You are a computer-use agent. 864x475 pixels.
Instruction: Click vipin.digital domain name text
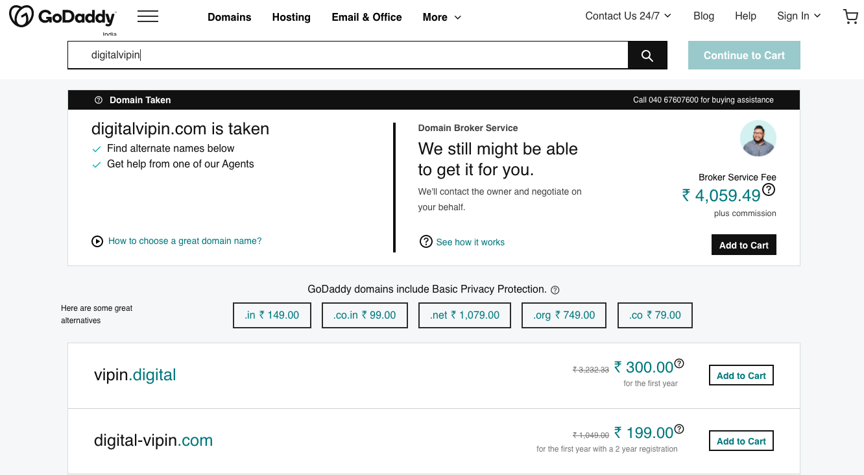[135, 375]
